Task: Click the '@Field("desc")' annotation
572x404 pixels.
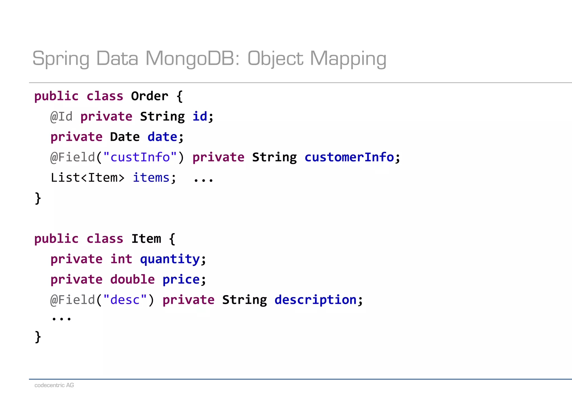Action: coord(102,300)
